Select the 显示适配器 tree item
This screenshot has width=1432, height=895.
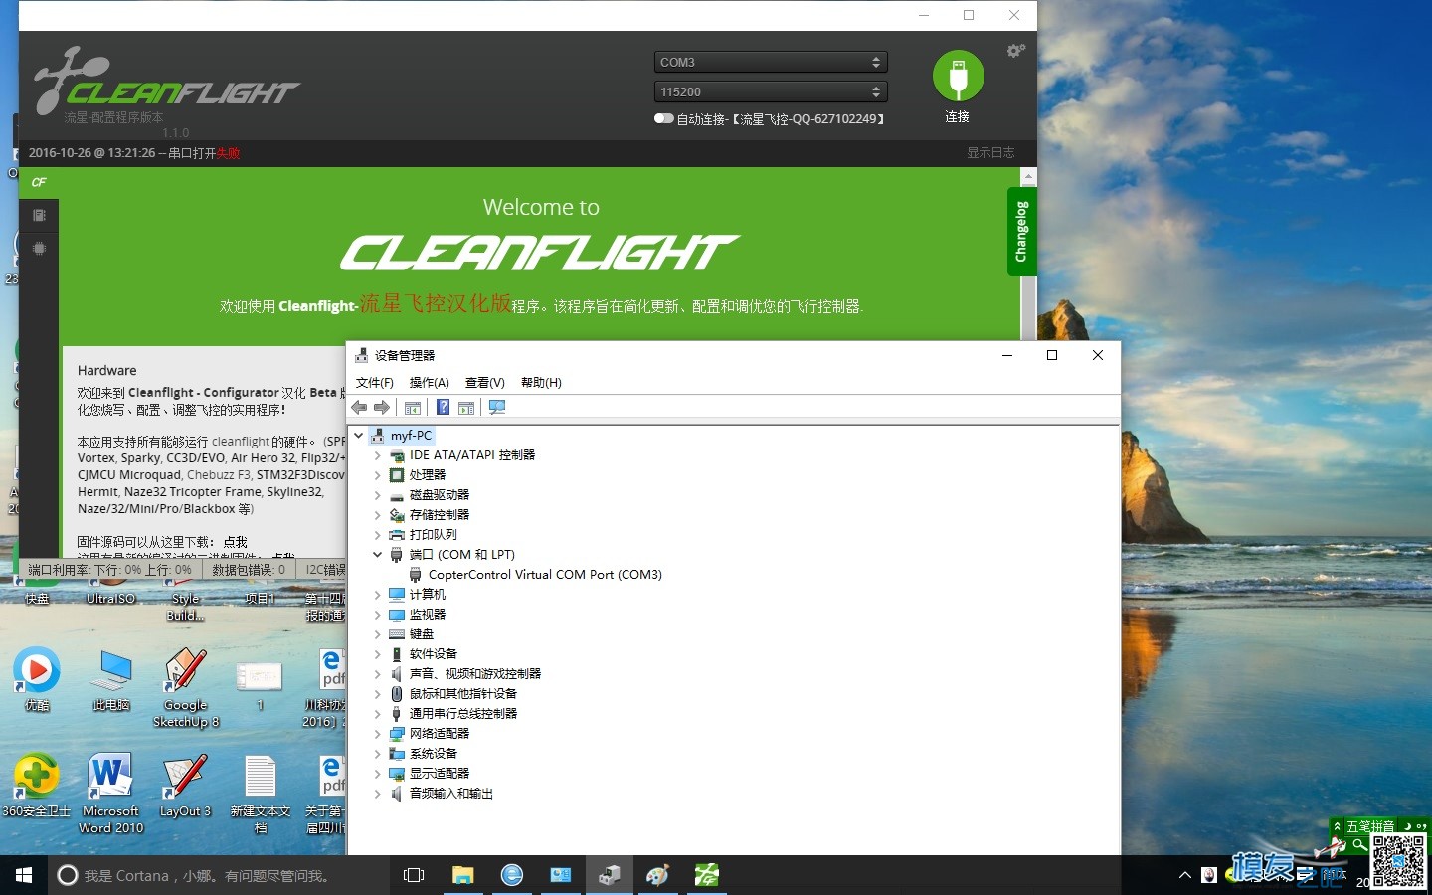[x=440, y=773]
